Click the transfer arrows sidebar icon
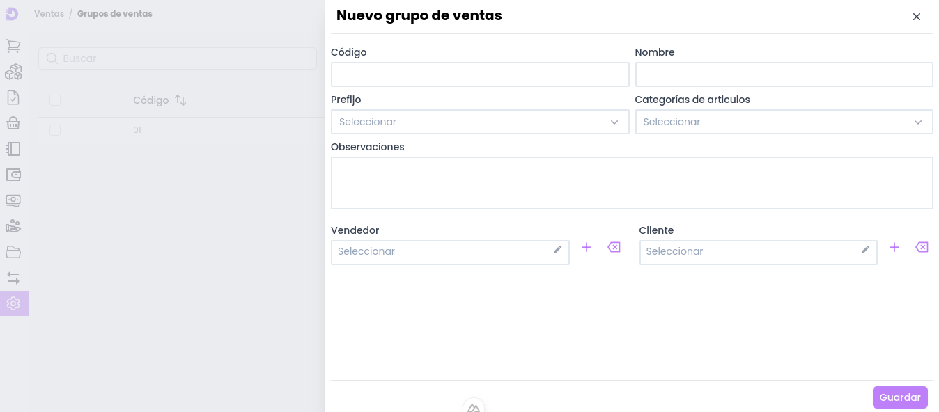The height and width of the screenshot is (412, 939). pos(13,278)
